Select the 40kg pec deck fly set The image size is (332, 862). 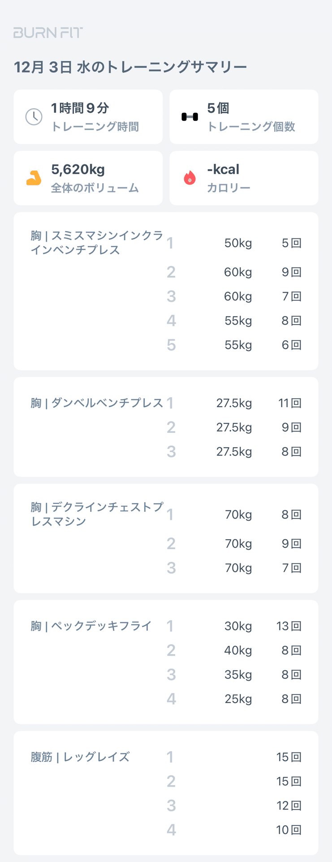click(x=238, y=651)
